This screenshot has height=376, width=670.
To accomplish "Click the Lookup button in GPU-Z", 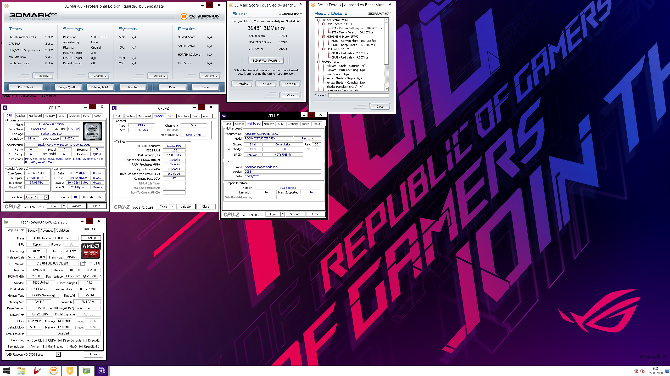I will [91, 238].
